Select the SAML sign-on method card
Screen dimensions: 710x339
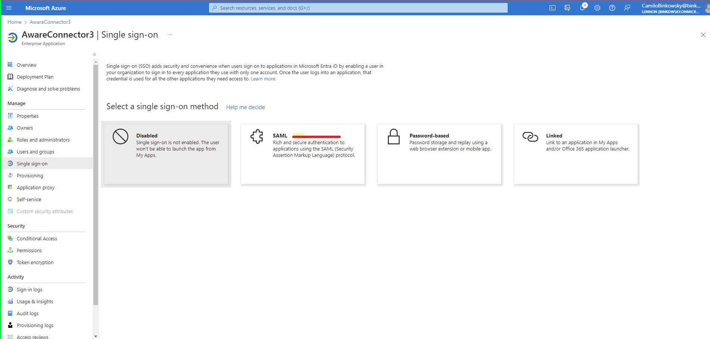[302, 154]
